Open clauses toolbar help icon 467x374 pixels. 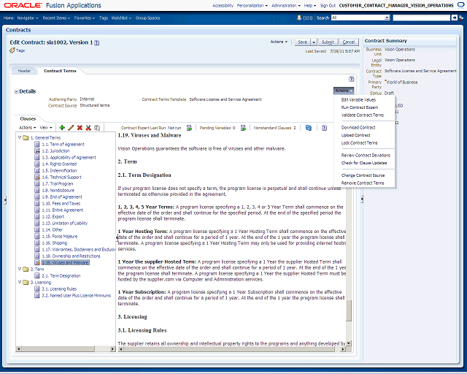324,128
